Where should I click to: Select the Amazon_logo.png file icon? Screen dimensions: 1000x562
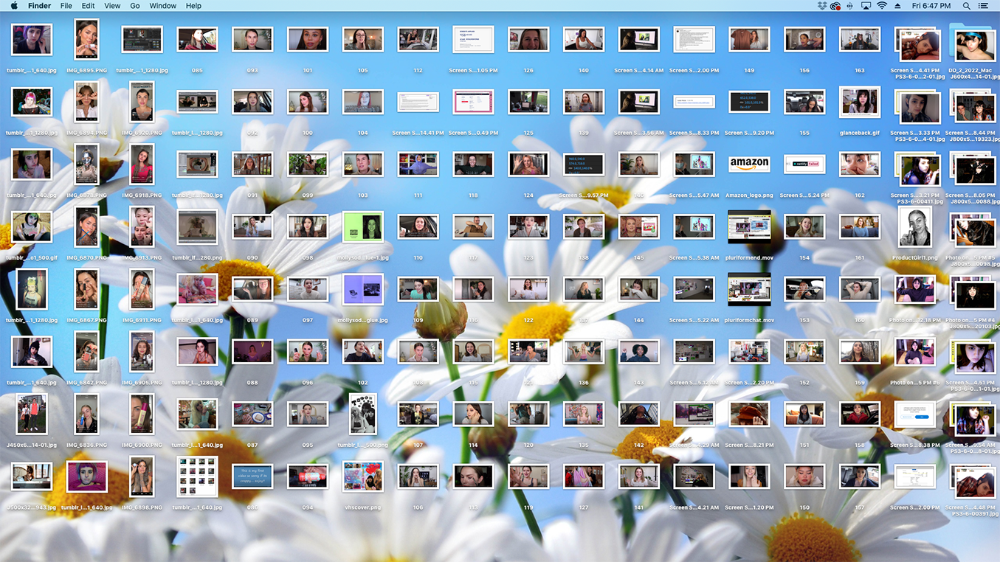click(749, 164)
